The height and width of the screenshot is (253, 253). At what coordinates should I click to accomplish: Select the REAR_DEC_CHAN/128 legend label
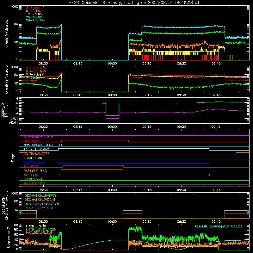(x=42, y=204)
